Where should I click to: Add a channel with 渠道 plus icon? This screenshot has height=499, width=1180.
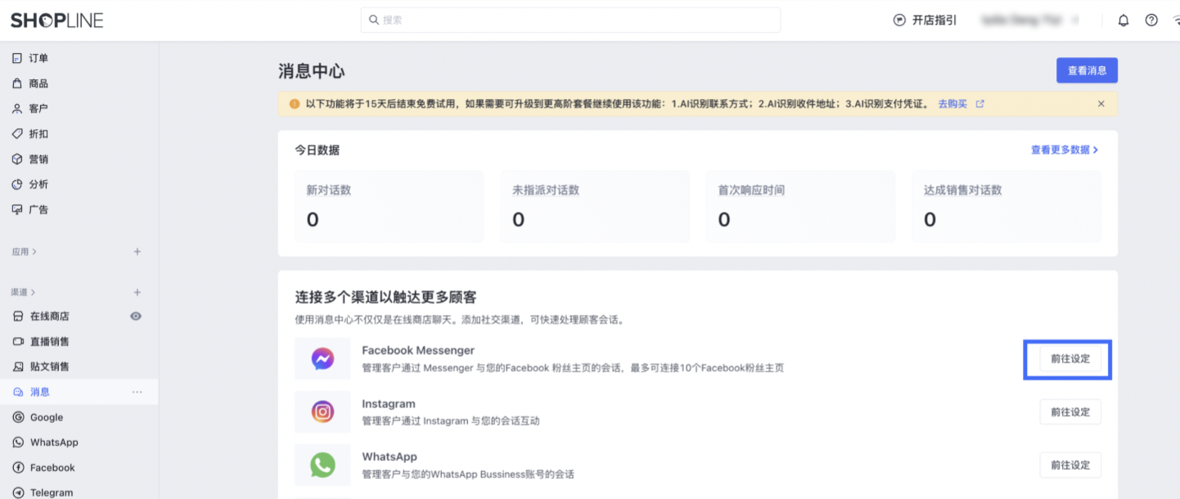(x=137, y=292)
